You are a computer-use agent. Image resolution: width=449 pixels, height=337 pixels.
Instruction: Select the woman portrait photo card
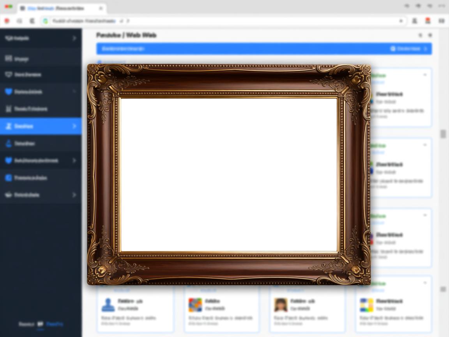pyautogui.click(x=281, y=305)
